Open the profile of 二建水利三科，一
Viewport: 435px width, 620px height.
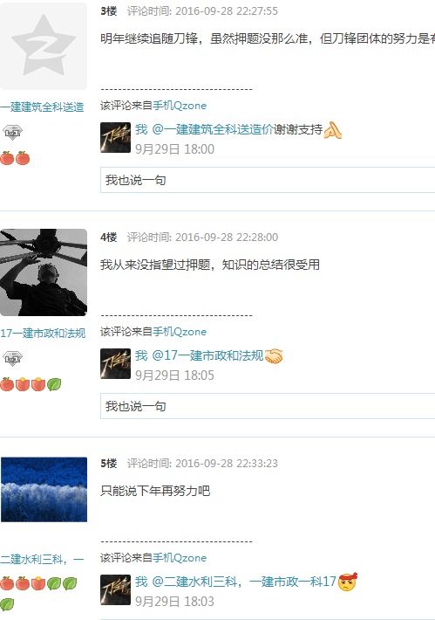pos(42,559)
